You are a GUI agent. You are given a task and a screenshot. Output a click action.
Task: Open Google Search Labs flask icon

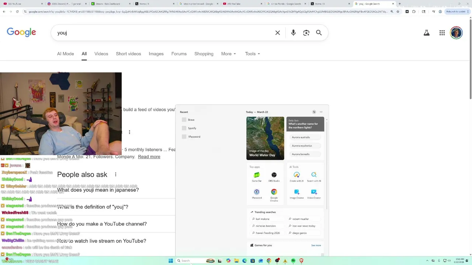(427, 33)
